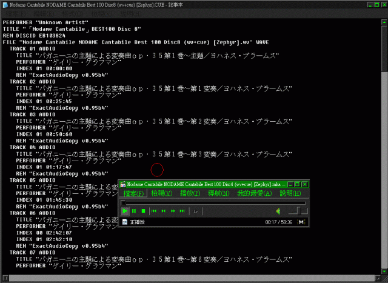Click the horizontal scrollbar right arrow

(x=378, y=278)
